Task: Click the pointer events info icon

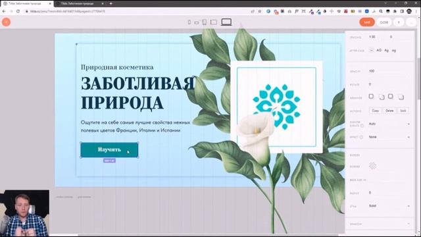Action: tap(362, 126)
